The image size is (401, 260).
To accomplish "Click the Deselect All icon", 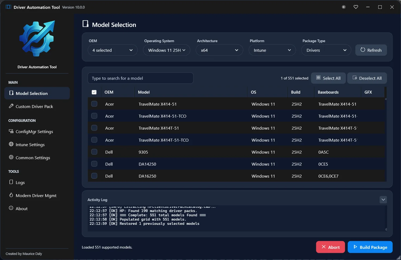I will [355, 78].
